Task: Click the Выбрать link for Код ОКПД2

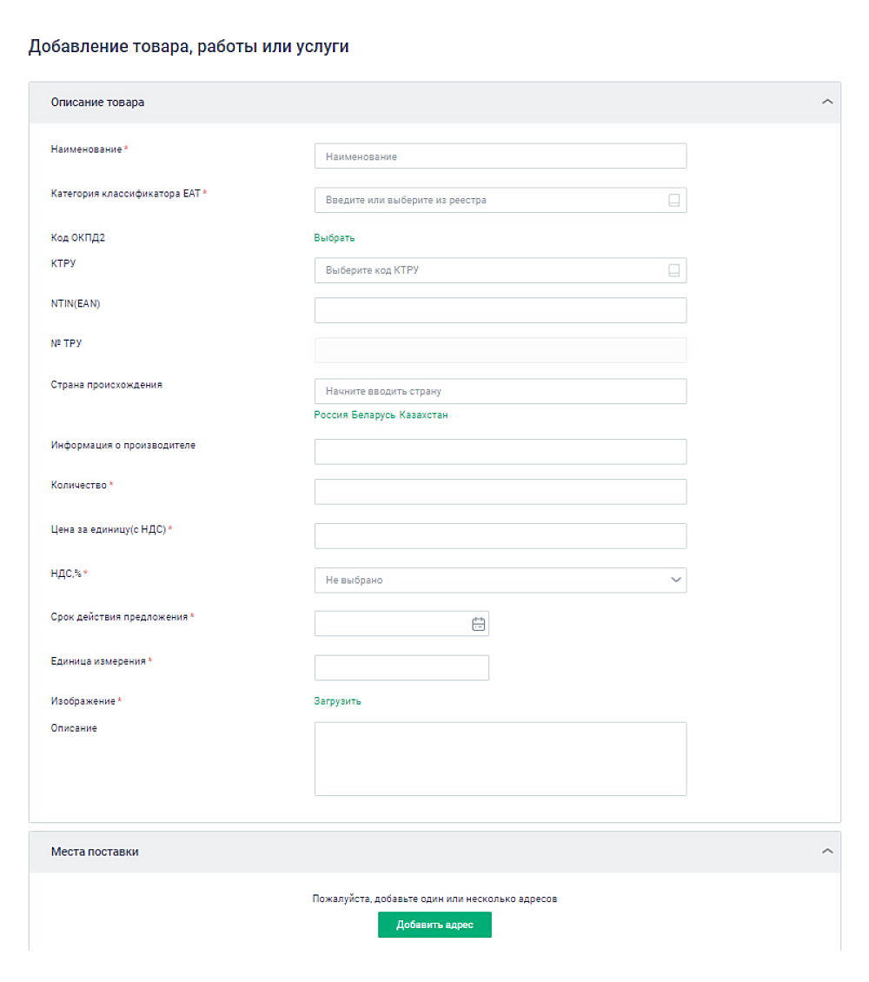Action: coord(335,238)
